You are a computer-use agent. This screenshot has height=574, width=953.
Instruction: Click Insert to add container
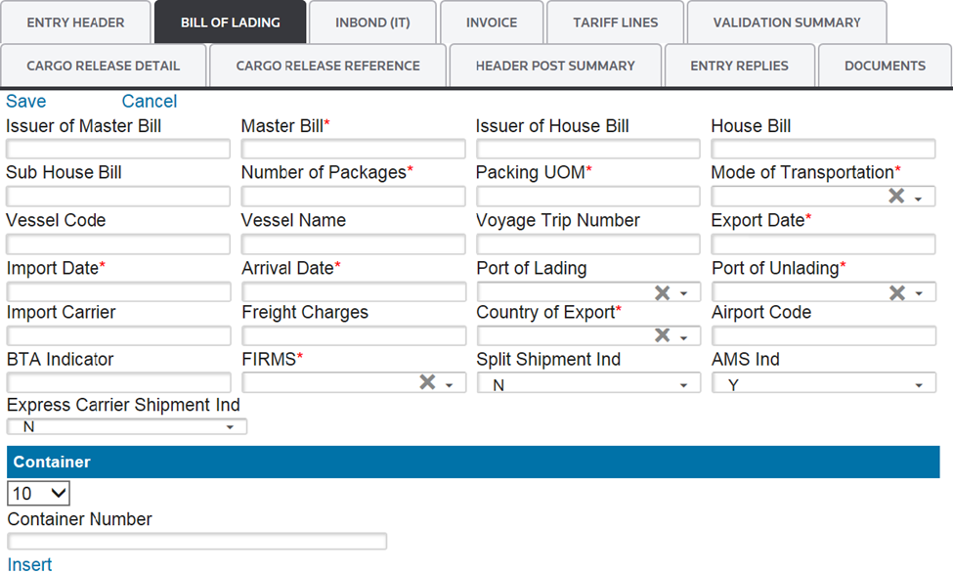click(29, 564)
